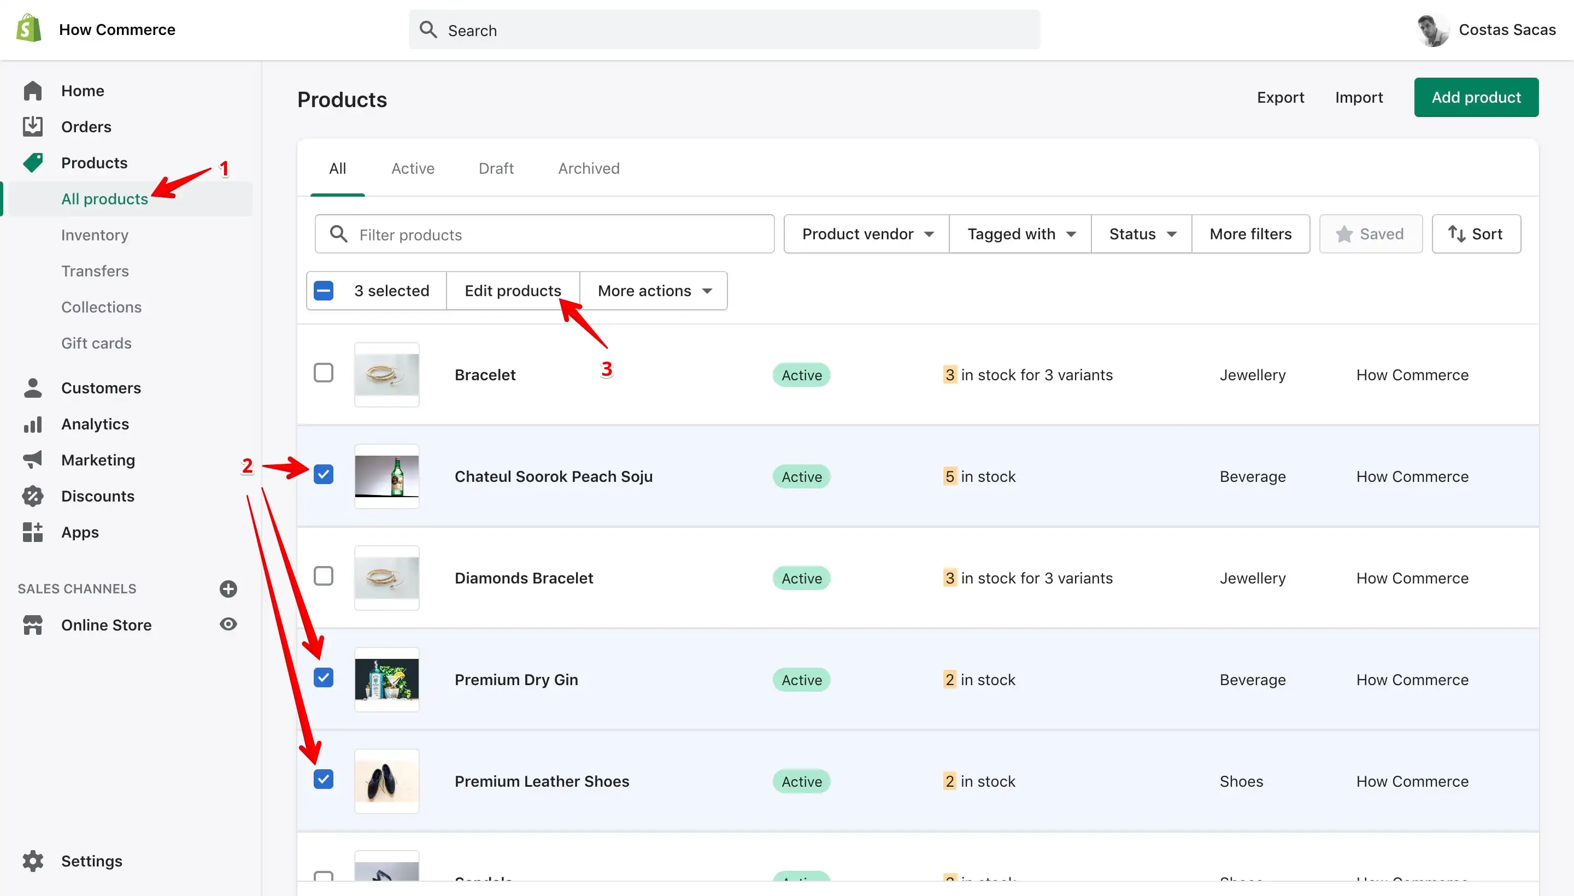Viewport: 1574px width, 896px height.
Task: Click Edit products button
Action: [x=513, y=291]
